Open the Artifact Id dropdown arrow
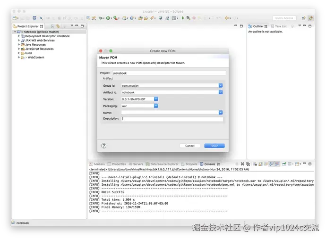The height and width of the screenshot is (239, 326). click(221, 92)
